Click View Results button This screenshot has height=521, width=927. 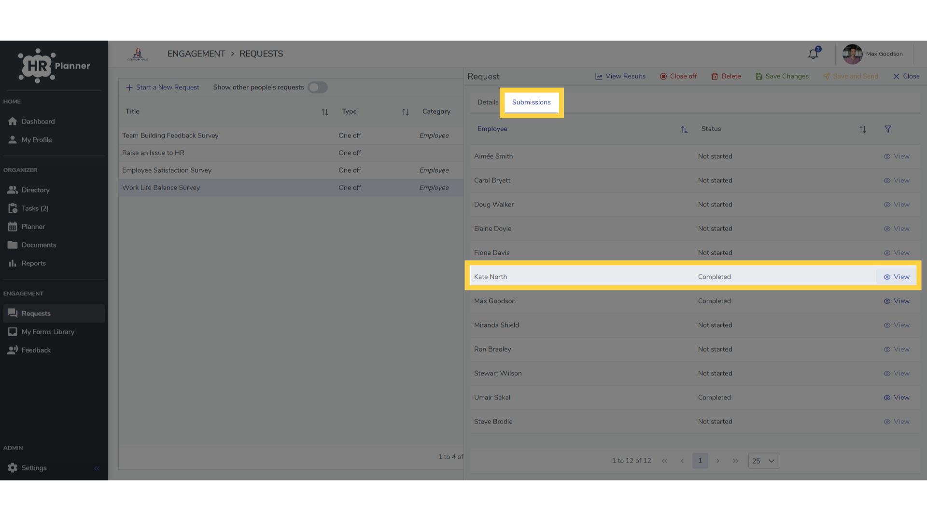620,76
